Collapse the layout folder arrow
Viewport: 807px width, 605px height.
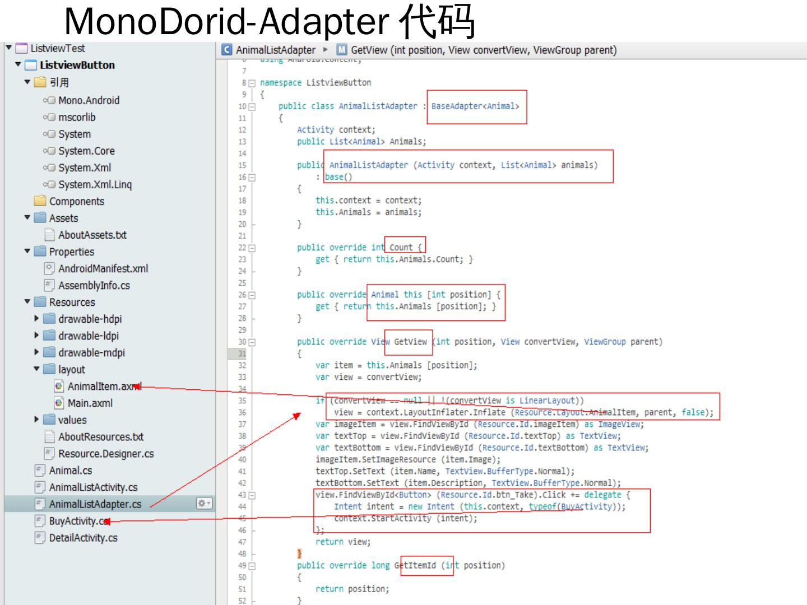37,369
